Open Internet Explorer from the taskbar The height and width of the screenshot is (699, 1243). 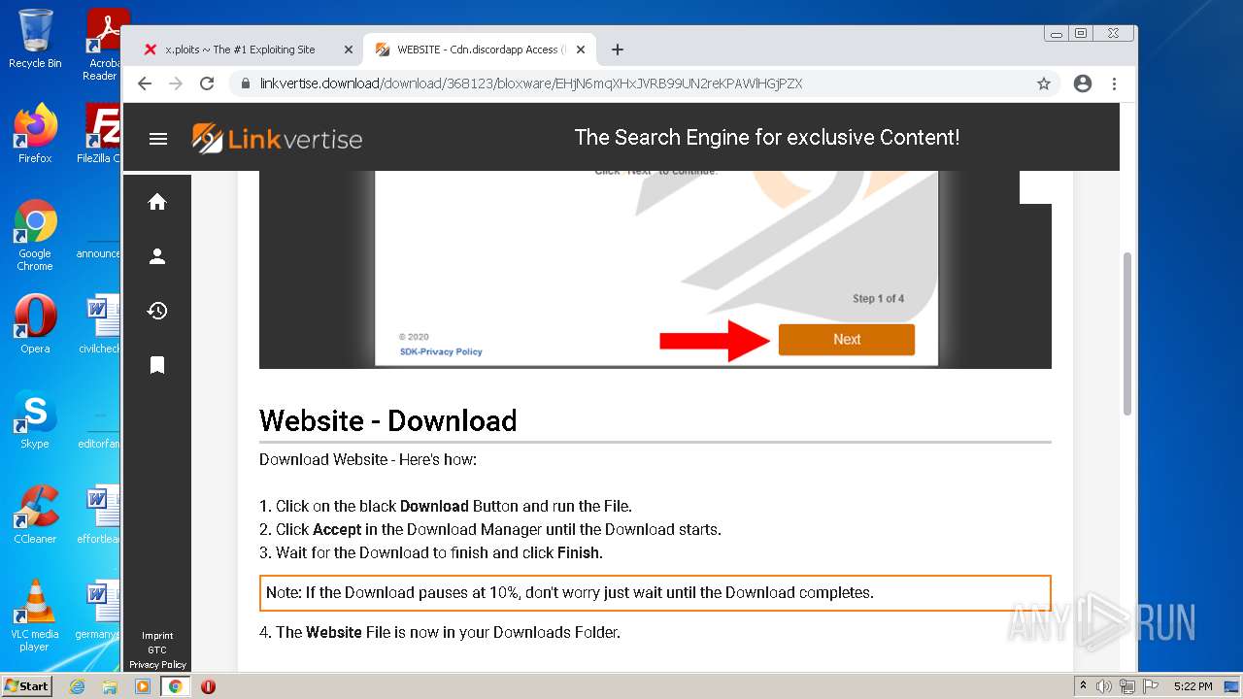[x=77, y=686]
